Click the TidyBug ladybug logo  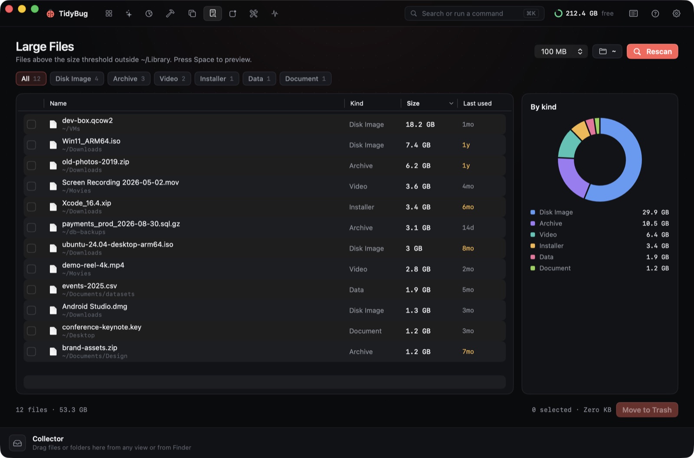tap(50, 13)
